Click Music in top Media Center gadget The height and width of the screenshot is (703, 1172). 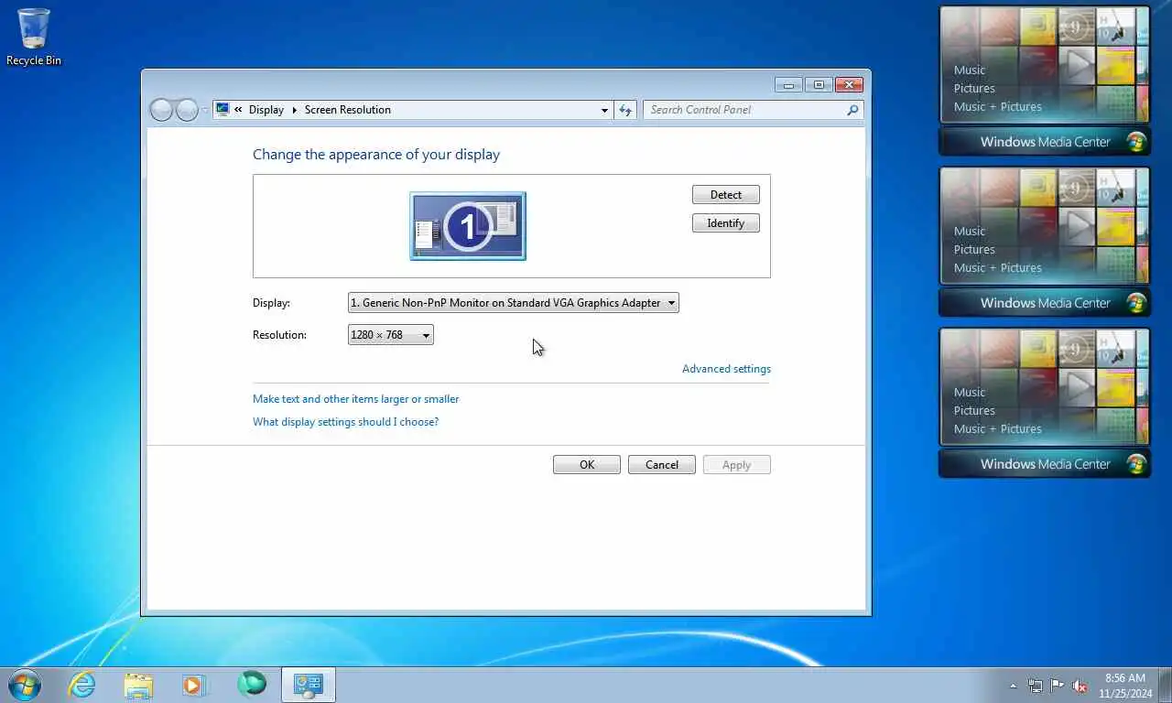970,70
